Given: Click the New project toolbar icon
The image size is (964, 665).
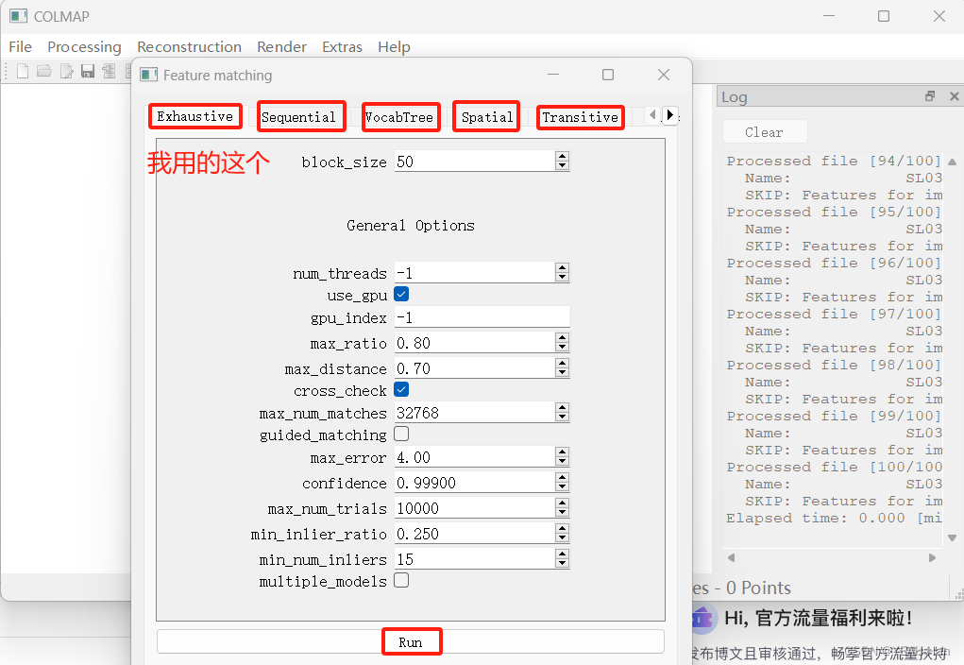Looking at the screenshot, I should coord(23,72).
